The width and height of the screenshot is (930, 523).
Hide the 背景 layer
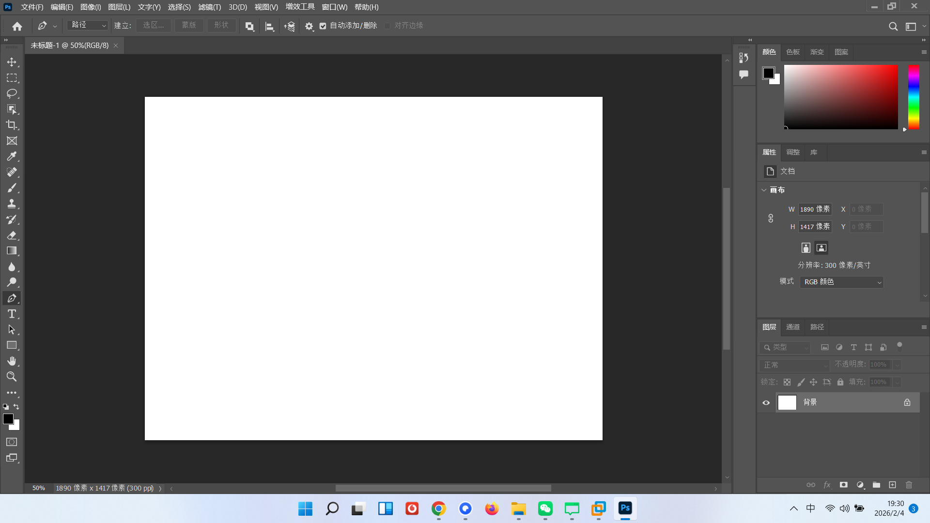(x=766, y=402)
